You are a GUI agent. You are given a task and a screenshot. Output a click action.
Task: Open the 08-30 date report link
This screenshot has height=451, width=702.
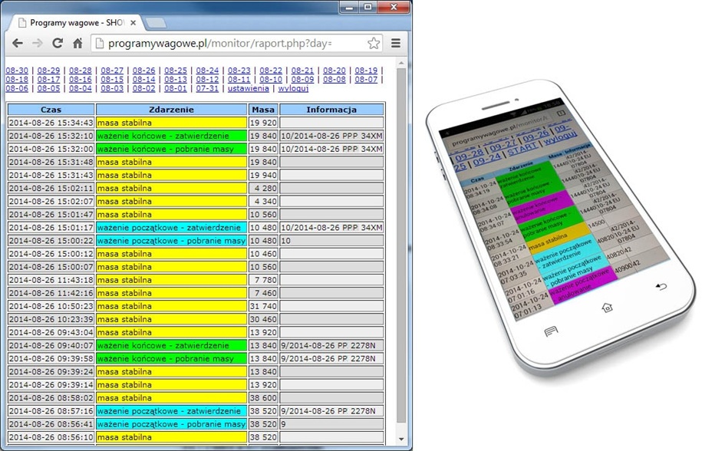pos(17,71)
